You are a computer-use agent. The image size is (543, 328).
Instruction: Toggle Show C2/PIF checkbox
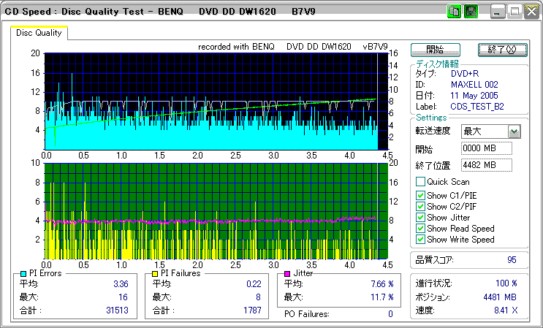[x=420, y=207]
